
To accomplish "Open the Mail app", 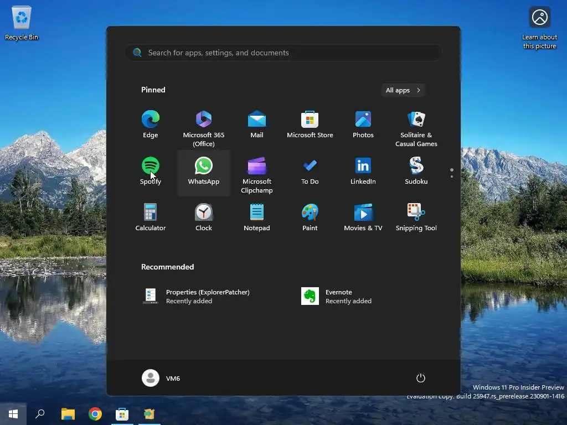I will pyautogui.click(x=257, y=125).
